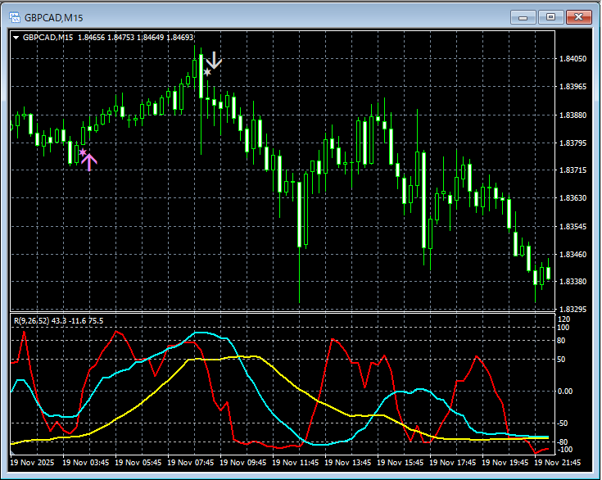Expand the GBPCAD,M15 chart header triangle
The image size is (602, 480).
[x=16, y=38]
